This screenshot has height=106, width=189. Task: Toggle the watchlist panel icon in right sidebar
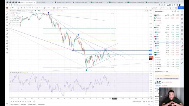click(x=182, y=11)
